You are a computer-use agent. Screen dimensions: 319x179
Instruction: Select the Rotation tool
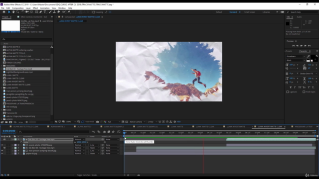[23, 12]
